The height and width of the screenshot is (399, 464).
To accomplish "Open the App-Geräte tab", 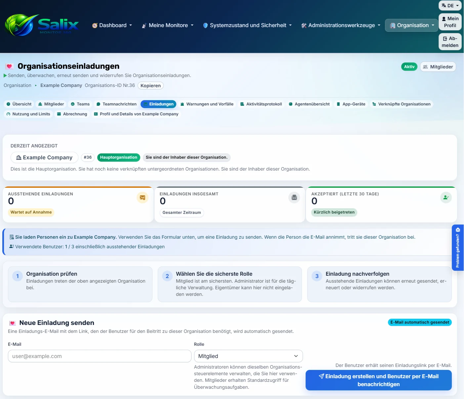I will 351,104.
